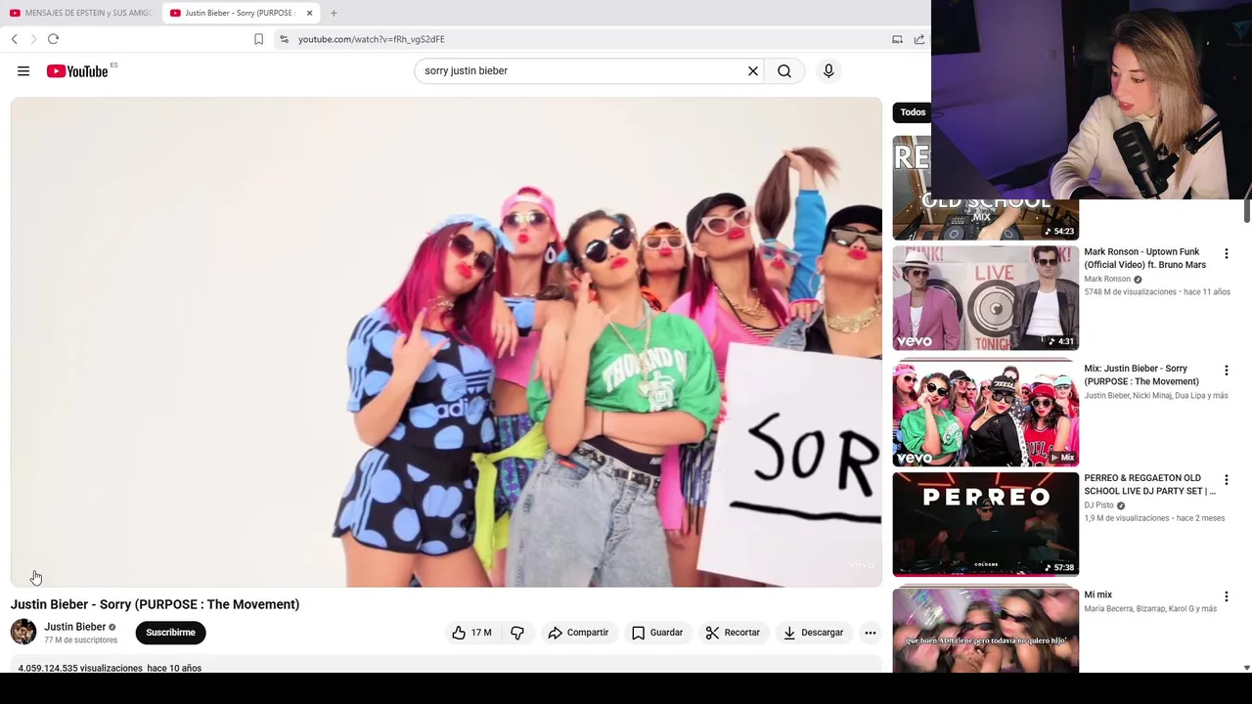This screenshot has width=1252, height=704.
Task: Click the magnifier search button
Action: 784,70
